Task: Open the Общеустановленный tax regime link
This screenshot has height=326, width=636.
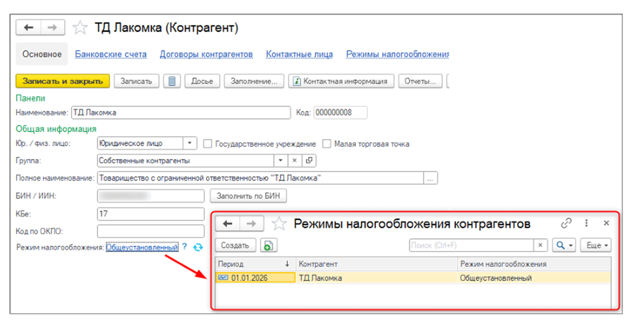Action: coord(142,247)
